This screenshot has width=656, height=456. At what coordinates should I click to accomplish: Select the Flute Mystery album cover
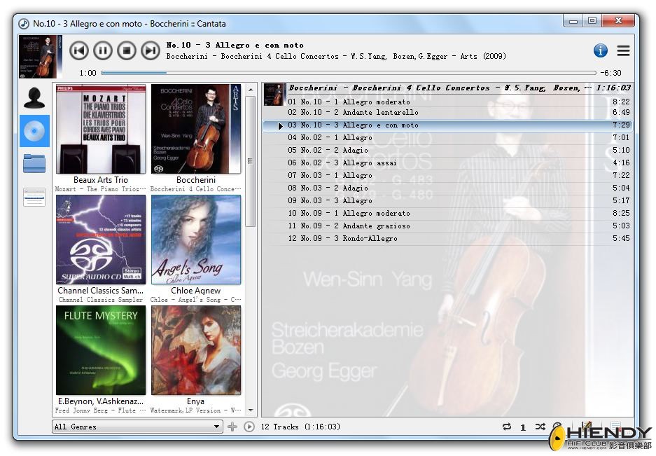[101, 350]
